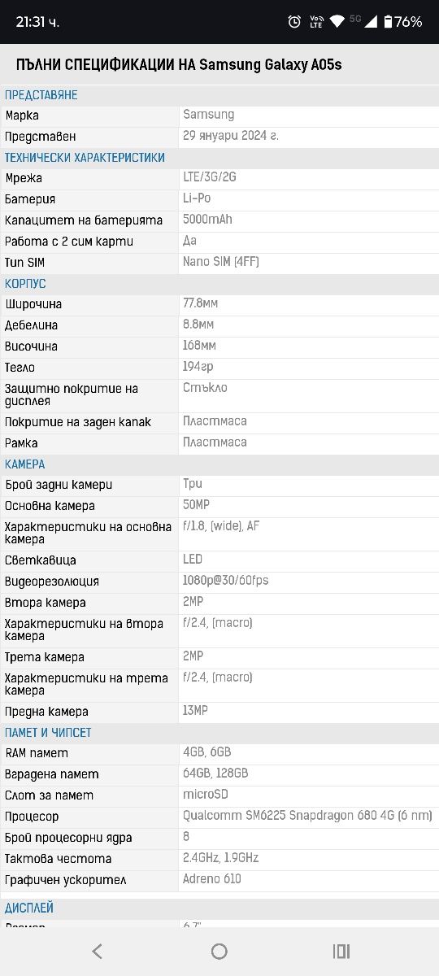The width and height of the screenshot is (439, 976).
Task: Select the ПАМЕТ И ЧИПСЕТ section header
Action: click(x=48, y=733)
